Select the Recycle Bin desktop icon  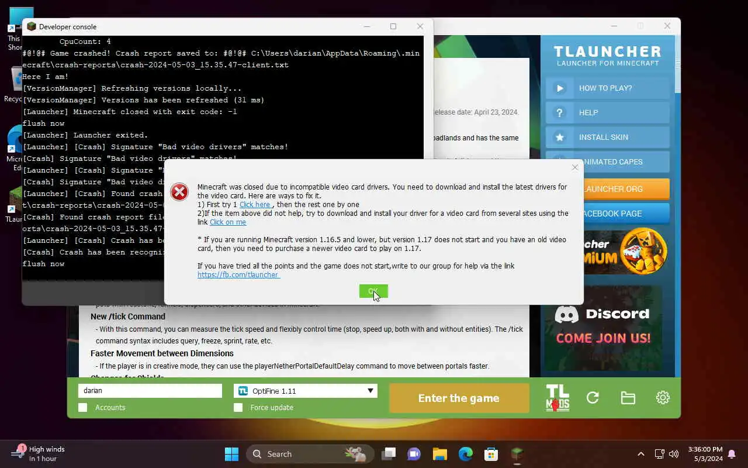point(14,85)
